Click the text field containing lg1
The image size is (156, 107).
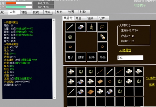(130, 58)
